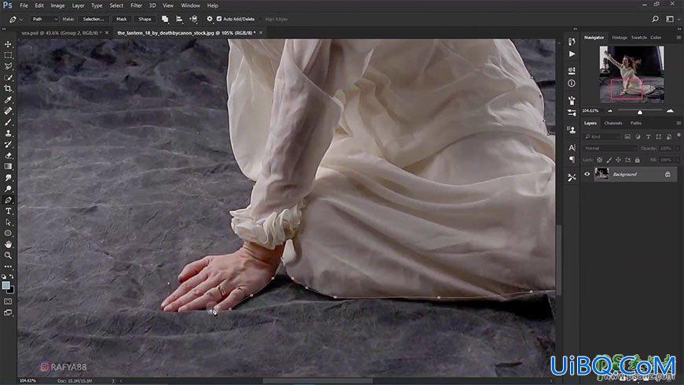Hide the Background layer with eye icon

tap(587, 174)
